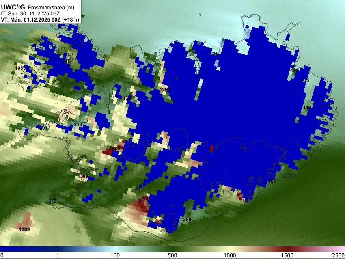
Task: Click the 1585 value on the map
Action: pyautogui.click(x=114, y=148)
